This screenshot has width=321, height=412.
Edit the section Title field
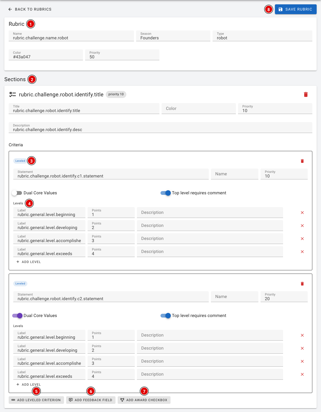pyautogui.click(x=84, y=109)
